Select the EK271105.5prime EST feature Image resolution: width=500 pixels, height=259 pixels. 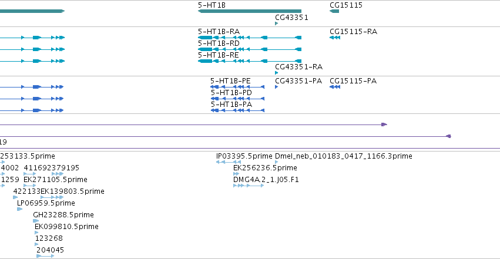pyautogui.click(x=29, y=186)
